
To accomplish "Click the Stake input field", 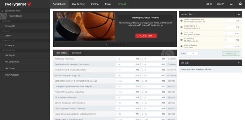I will point(192,53).
